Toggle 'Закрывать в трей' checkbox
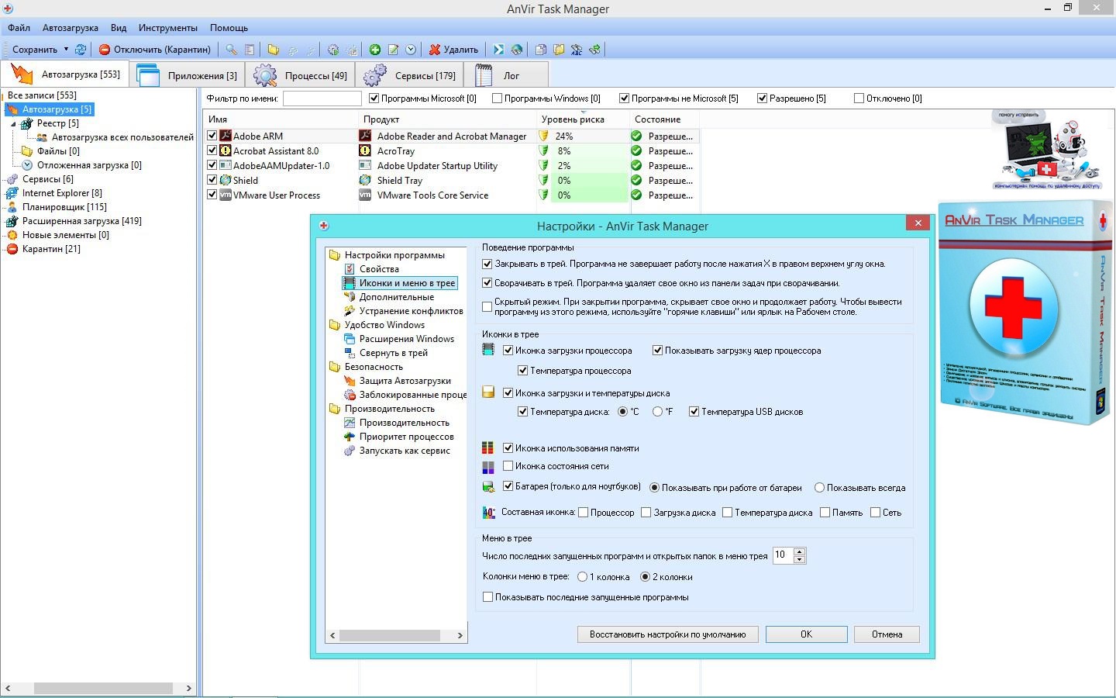1116x698 pixels. [487, 264]
